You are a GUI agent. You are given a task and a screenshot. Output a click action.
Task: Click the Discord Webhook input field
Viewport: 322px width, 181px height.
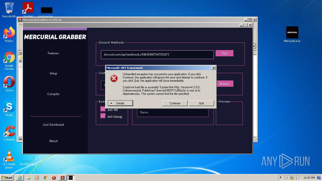tap(157, 55)
